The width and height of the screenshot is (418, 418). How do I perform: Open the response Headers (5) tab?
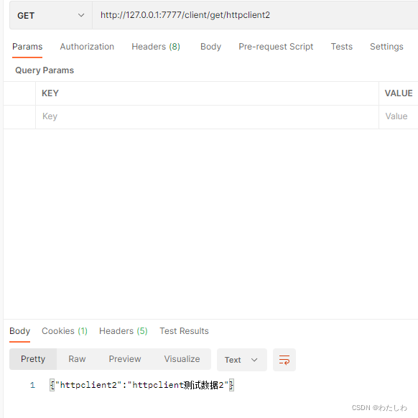click(123, 331)
